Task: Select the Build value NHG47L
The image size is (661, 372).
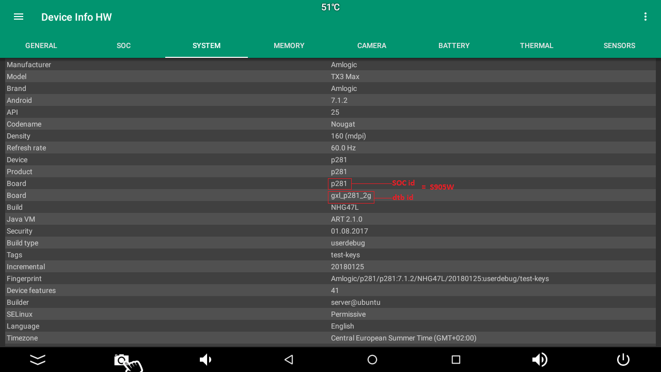Action: 344,207
